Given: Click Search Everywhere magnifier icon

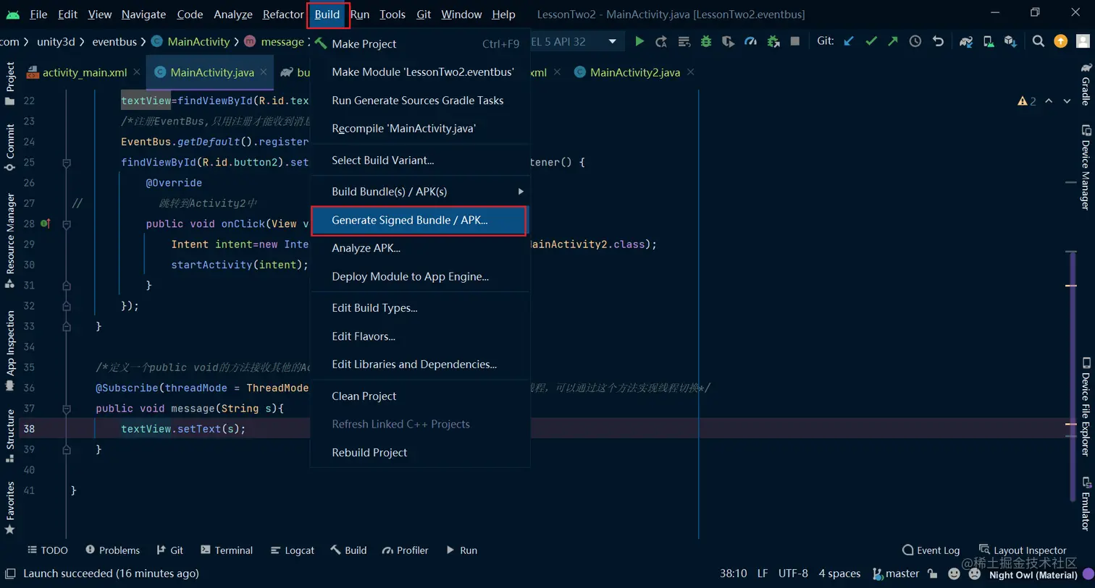Looking at the screenshot, I should [x=1039, y=41].
